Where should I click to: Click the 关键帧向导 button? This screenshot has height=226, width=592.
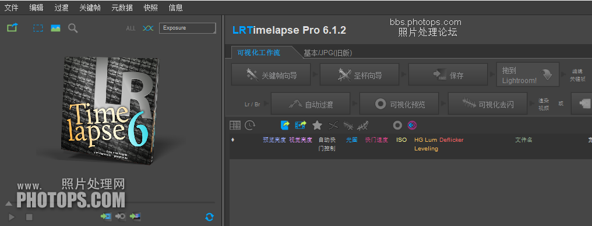[271, 74]
